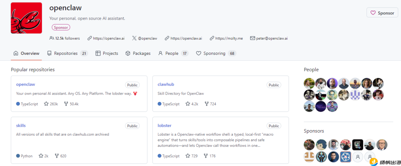Click the email peter@openclaw.ai envelope link

pyautogui.click(x=252, y=38)
